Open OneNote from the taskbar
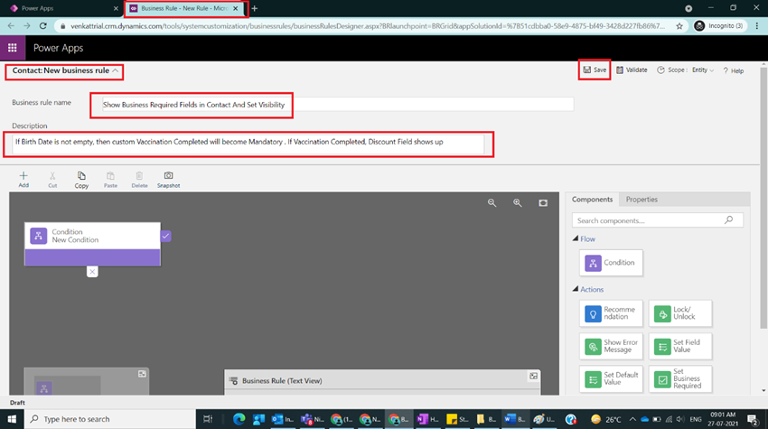 click(427, 419)
